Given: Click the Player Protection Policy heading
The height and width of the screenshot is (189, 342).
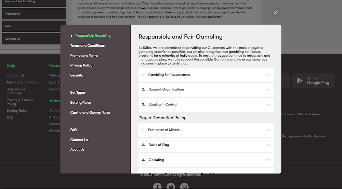Looking at the screenshot, I should tap(162, 118).
